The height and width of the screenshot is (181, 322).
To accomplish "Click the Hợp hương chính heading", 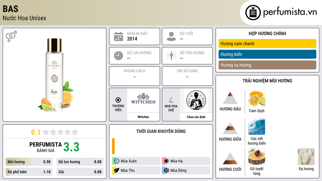I will coord(267,33).
